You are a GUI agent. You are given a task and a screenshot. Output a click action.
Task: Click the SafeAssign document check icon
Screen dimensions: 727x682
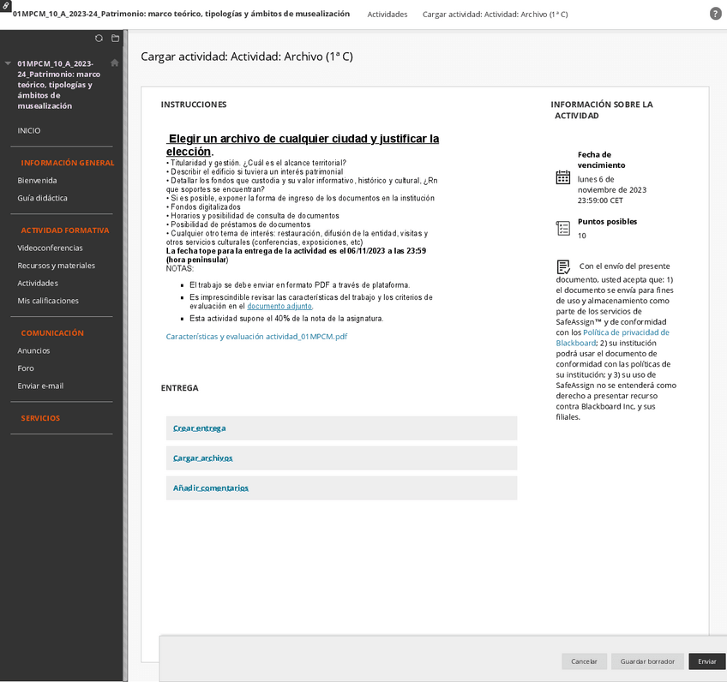[563, 266]
